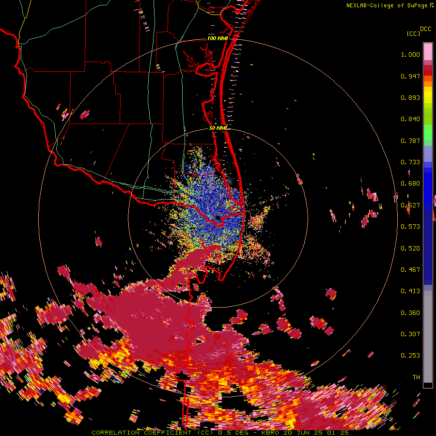Pick the gray segment of the color bar
The width and height of the screenshot is (436, 436).
(x=428, y=337)
